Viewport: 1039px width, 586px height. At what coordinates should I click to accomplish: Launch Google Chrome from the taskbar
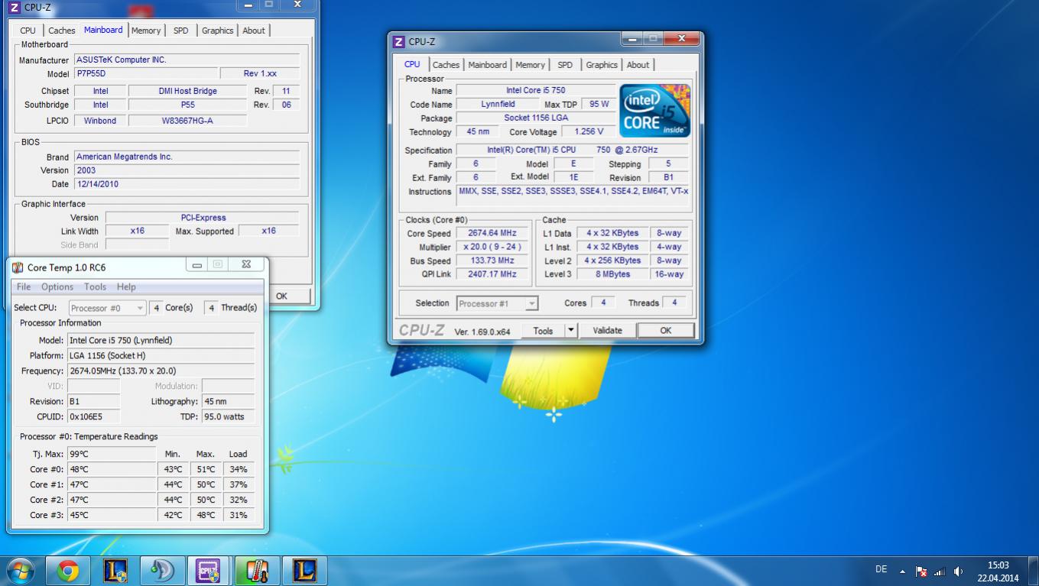(68, 571)
